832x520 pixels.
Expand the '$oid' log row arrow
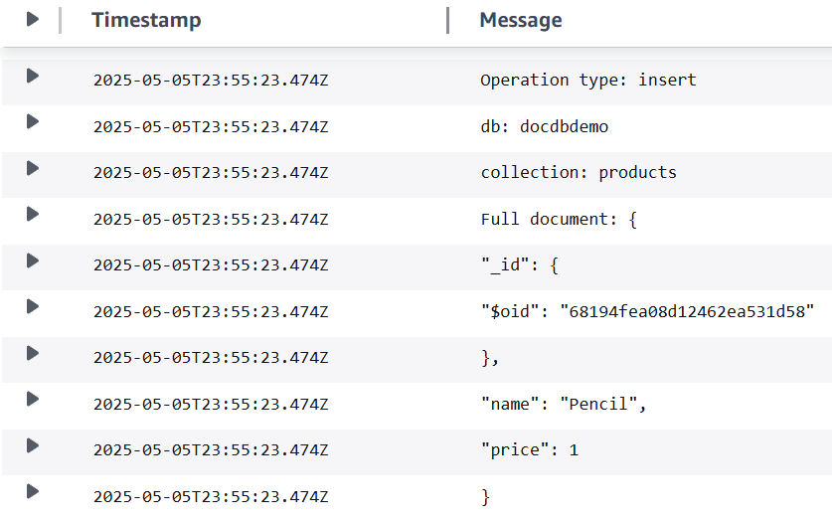(33, 306)
